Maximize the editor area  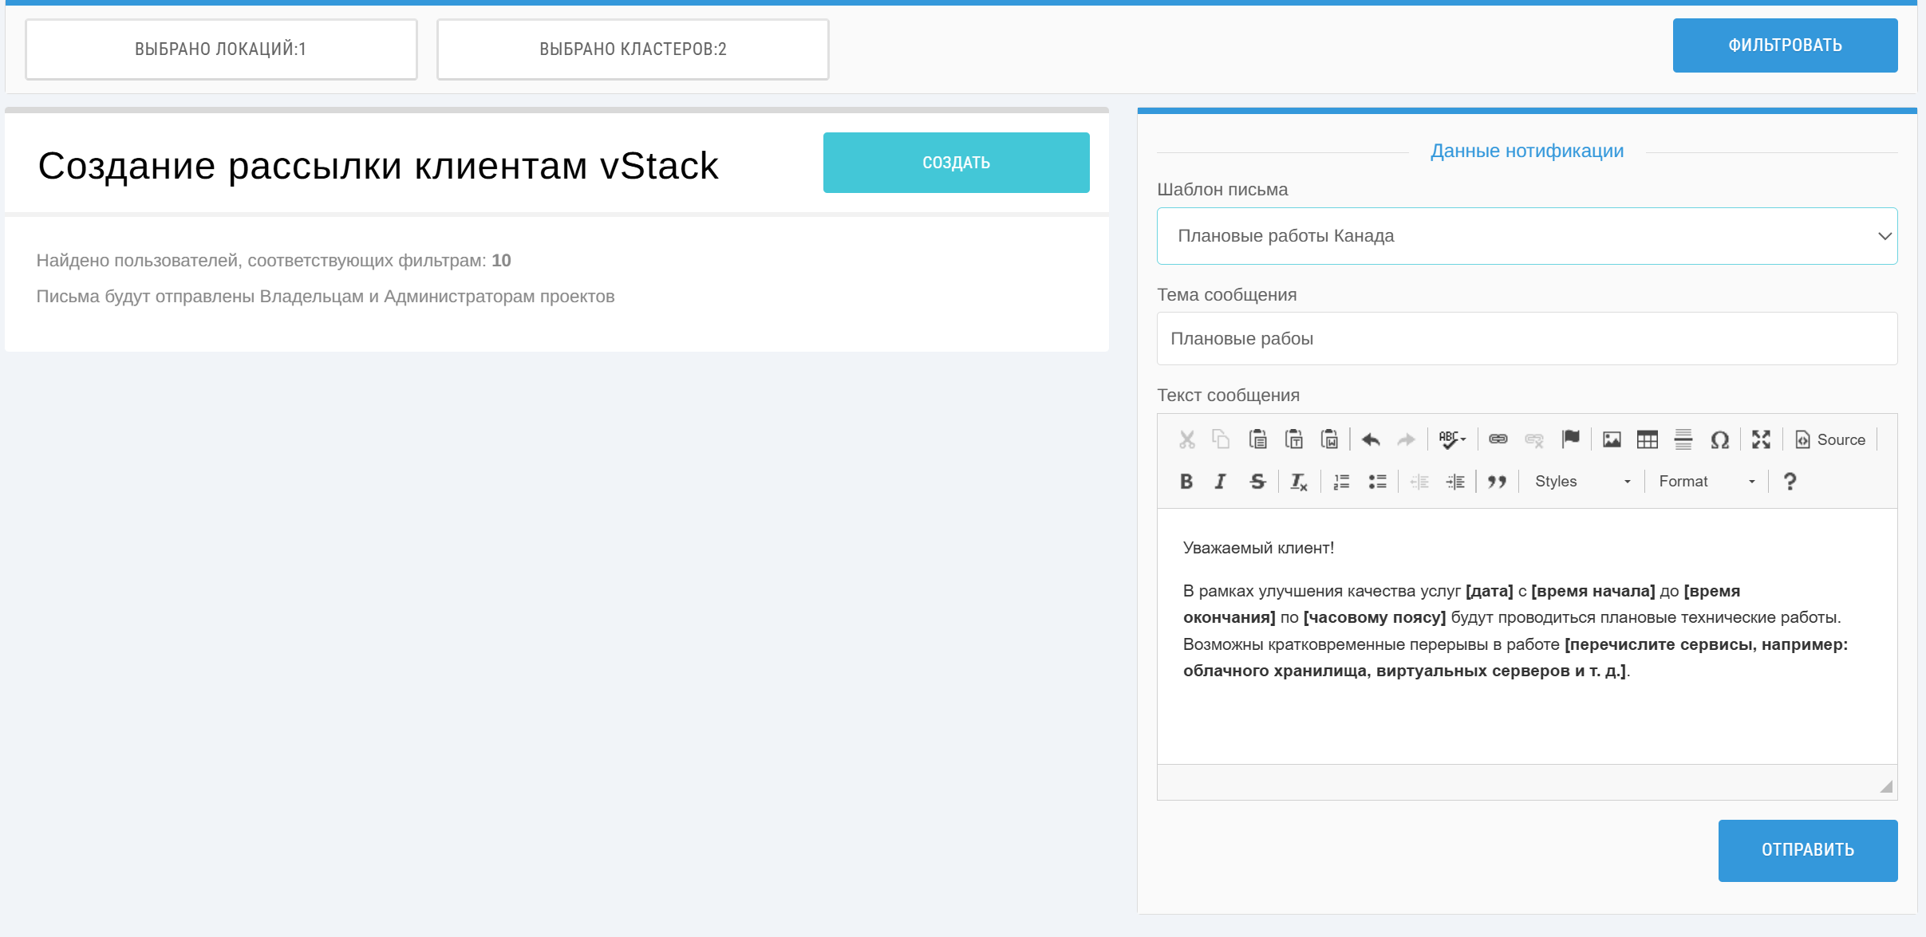(1761, 439)
